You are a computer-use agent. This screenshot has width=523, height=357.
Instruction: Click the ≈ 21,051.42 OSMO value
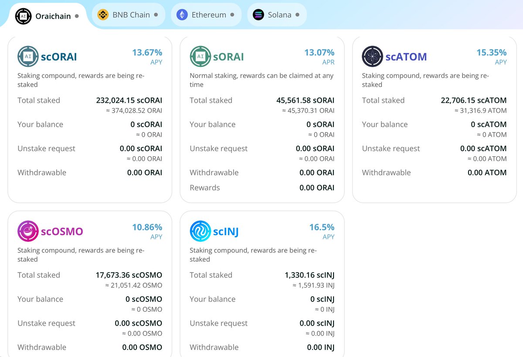click(x=134, y=286)
